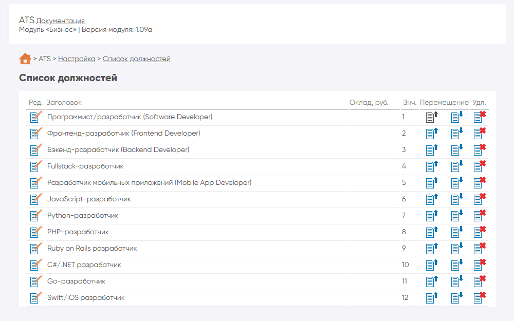
Task: Move C#/.NET разработчик down
Action: coord(456,265)
